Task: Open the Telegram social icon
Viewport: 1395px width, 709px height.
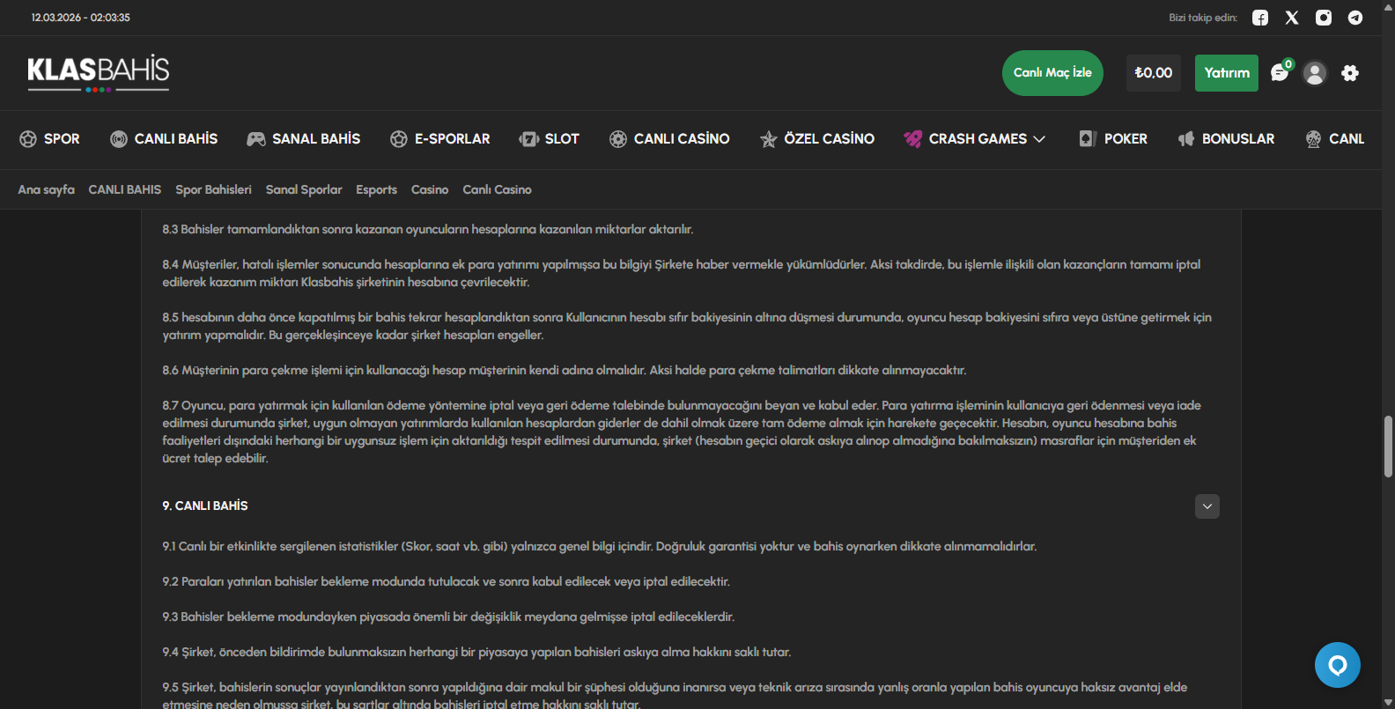Action: tap(1355, 18)
